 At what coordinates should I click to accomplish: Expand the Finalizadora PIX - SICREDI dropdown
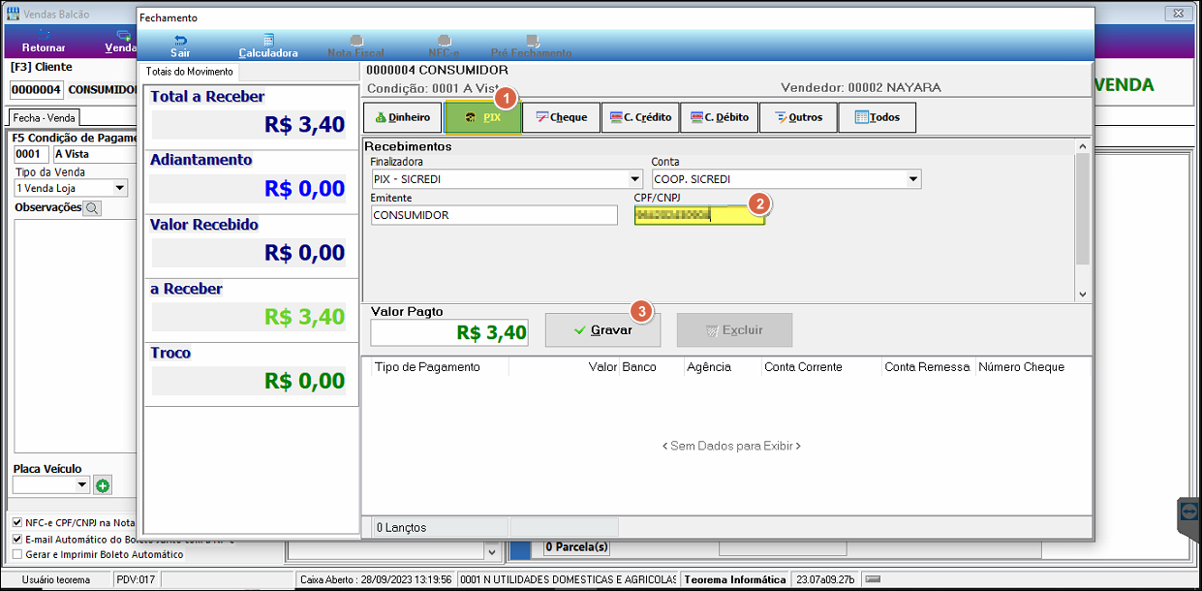pyautogui.click(x=634, y=179)
